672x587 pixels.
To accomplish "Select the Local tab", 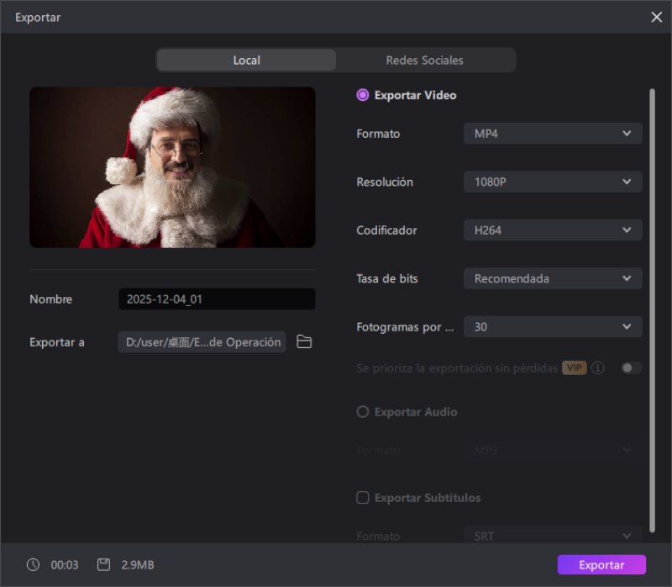I will (x=246, y=60).
